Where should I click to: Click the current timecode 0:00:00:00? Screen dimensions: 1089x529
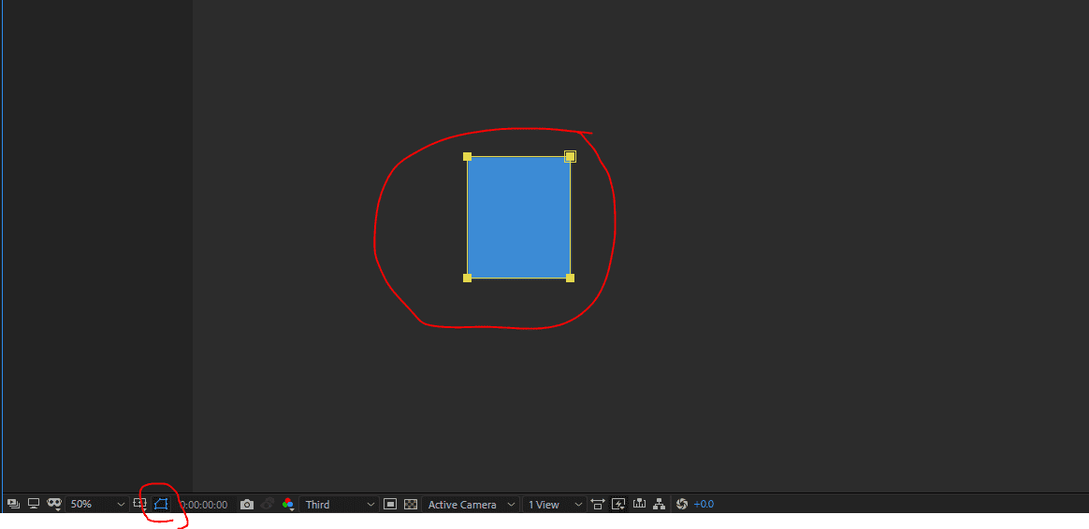tap(204, 505)
